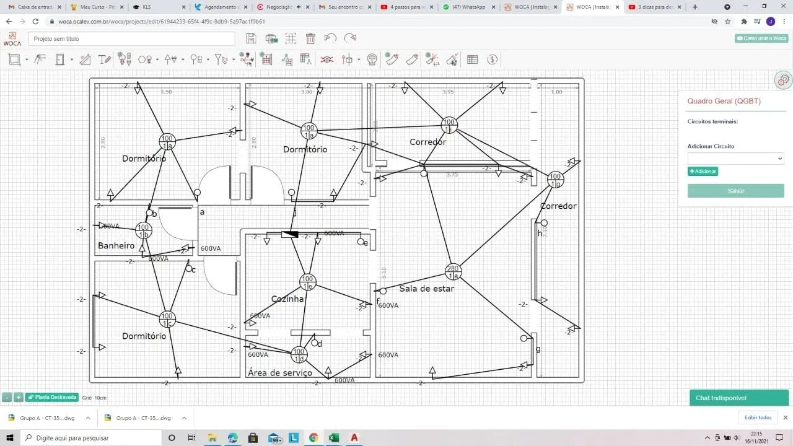Click the green Adicionar button

[703, 171]
